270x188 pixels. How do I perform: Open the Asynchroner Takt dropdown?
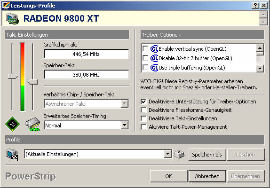point(124,104)
